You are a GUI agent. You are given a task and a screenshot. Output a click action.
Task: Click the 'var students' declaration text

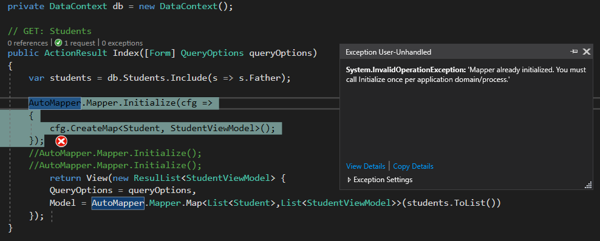60,78
